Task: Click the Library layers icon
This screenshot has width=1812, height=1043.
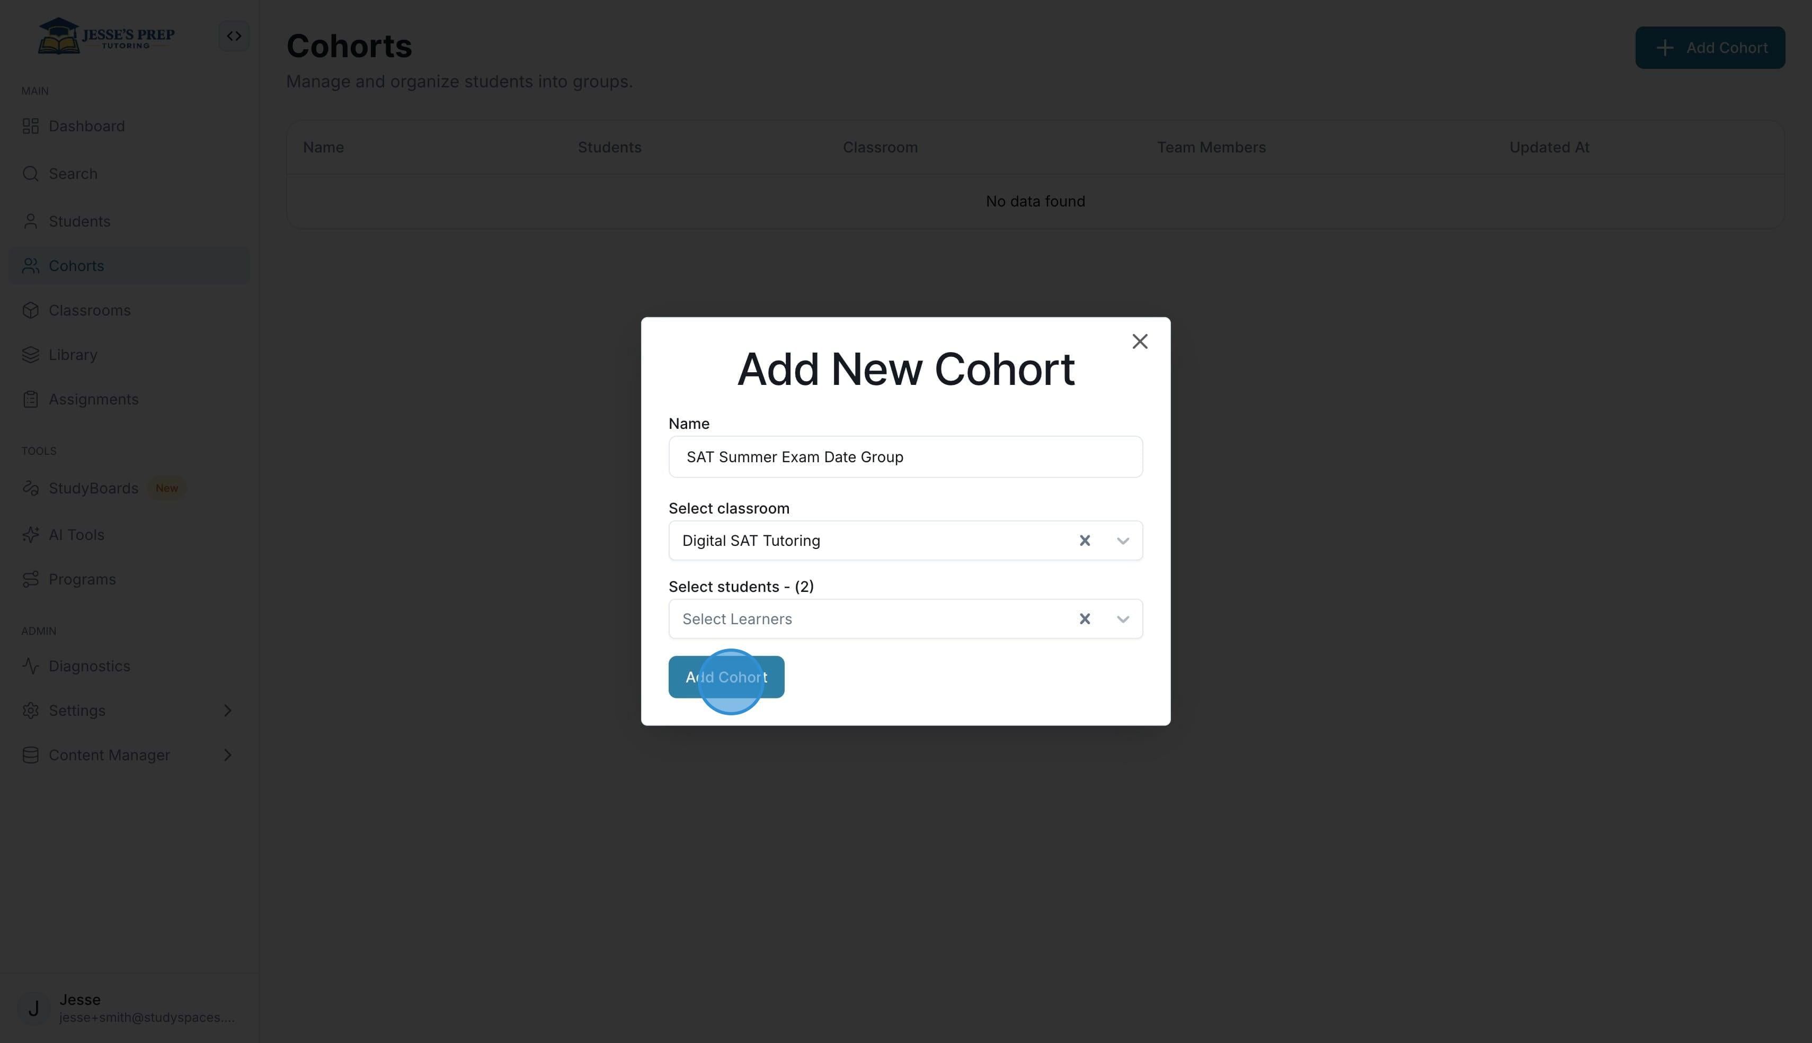Action: 30,355
